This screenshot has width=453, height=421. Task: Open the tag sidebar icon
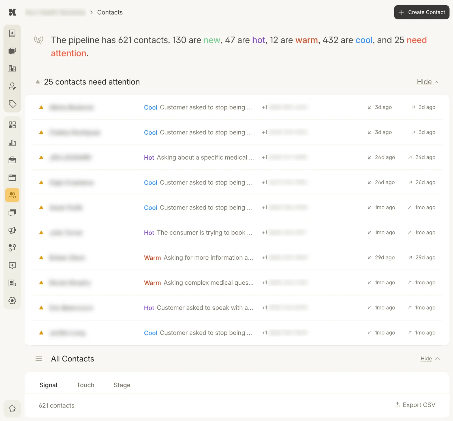coord(12,104)
